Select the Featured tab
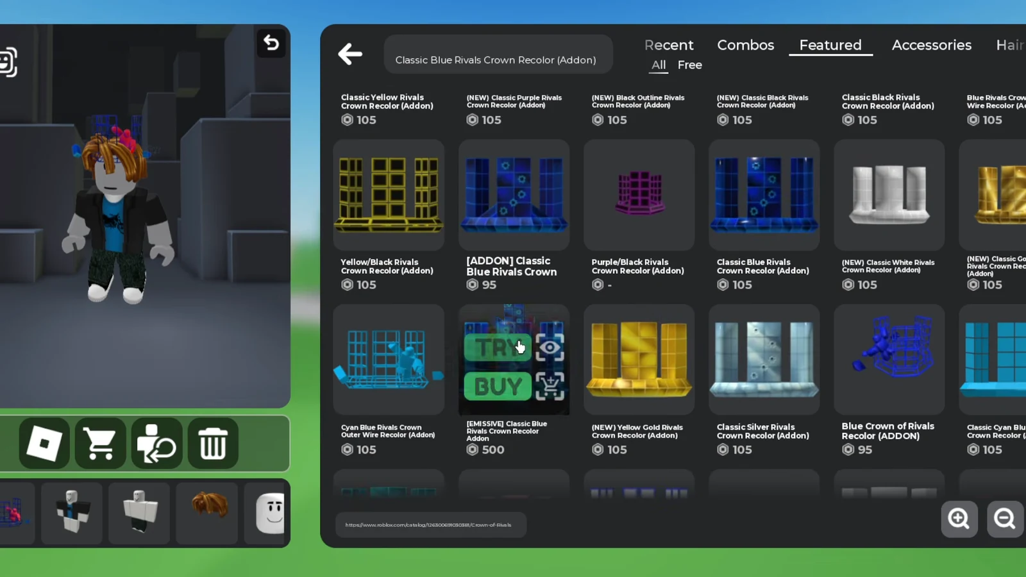Screen dimensions: 1026x577 pos(830,45)
